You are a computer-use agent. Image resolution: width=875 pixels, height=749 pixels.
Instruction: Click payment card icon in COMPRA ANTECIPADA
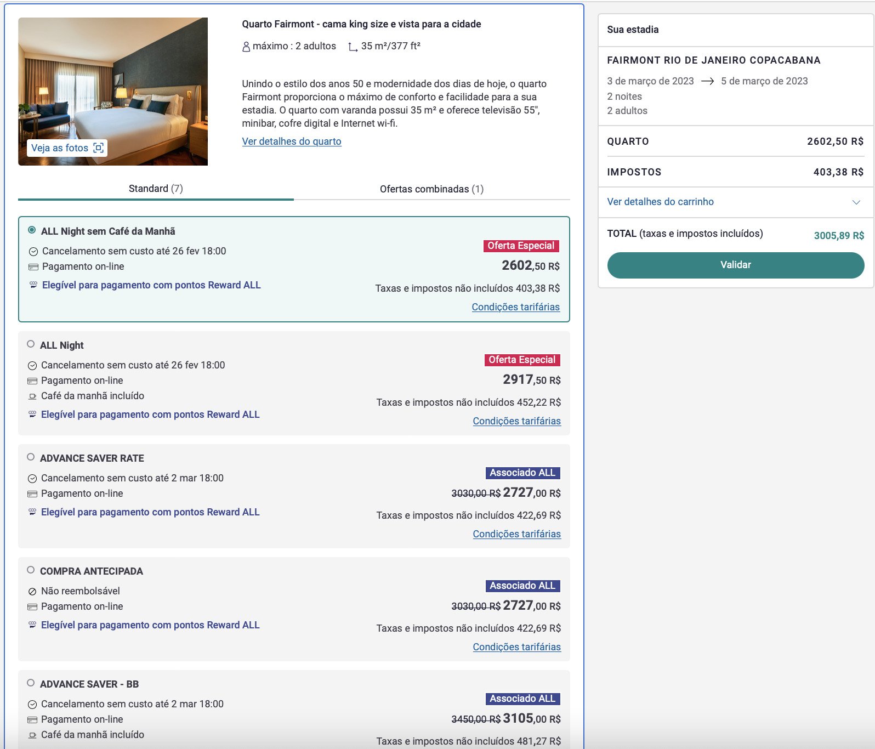[32, 607]
